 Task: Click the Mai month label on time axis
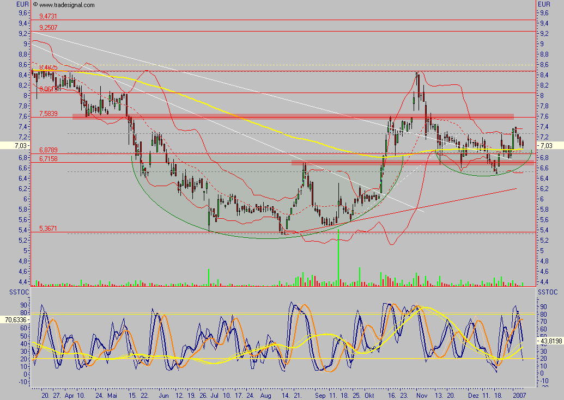112,395
